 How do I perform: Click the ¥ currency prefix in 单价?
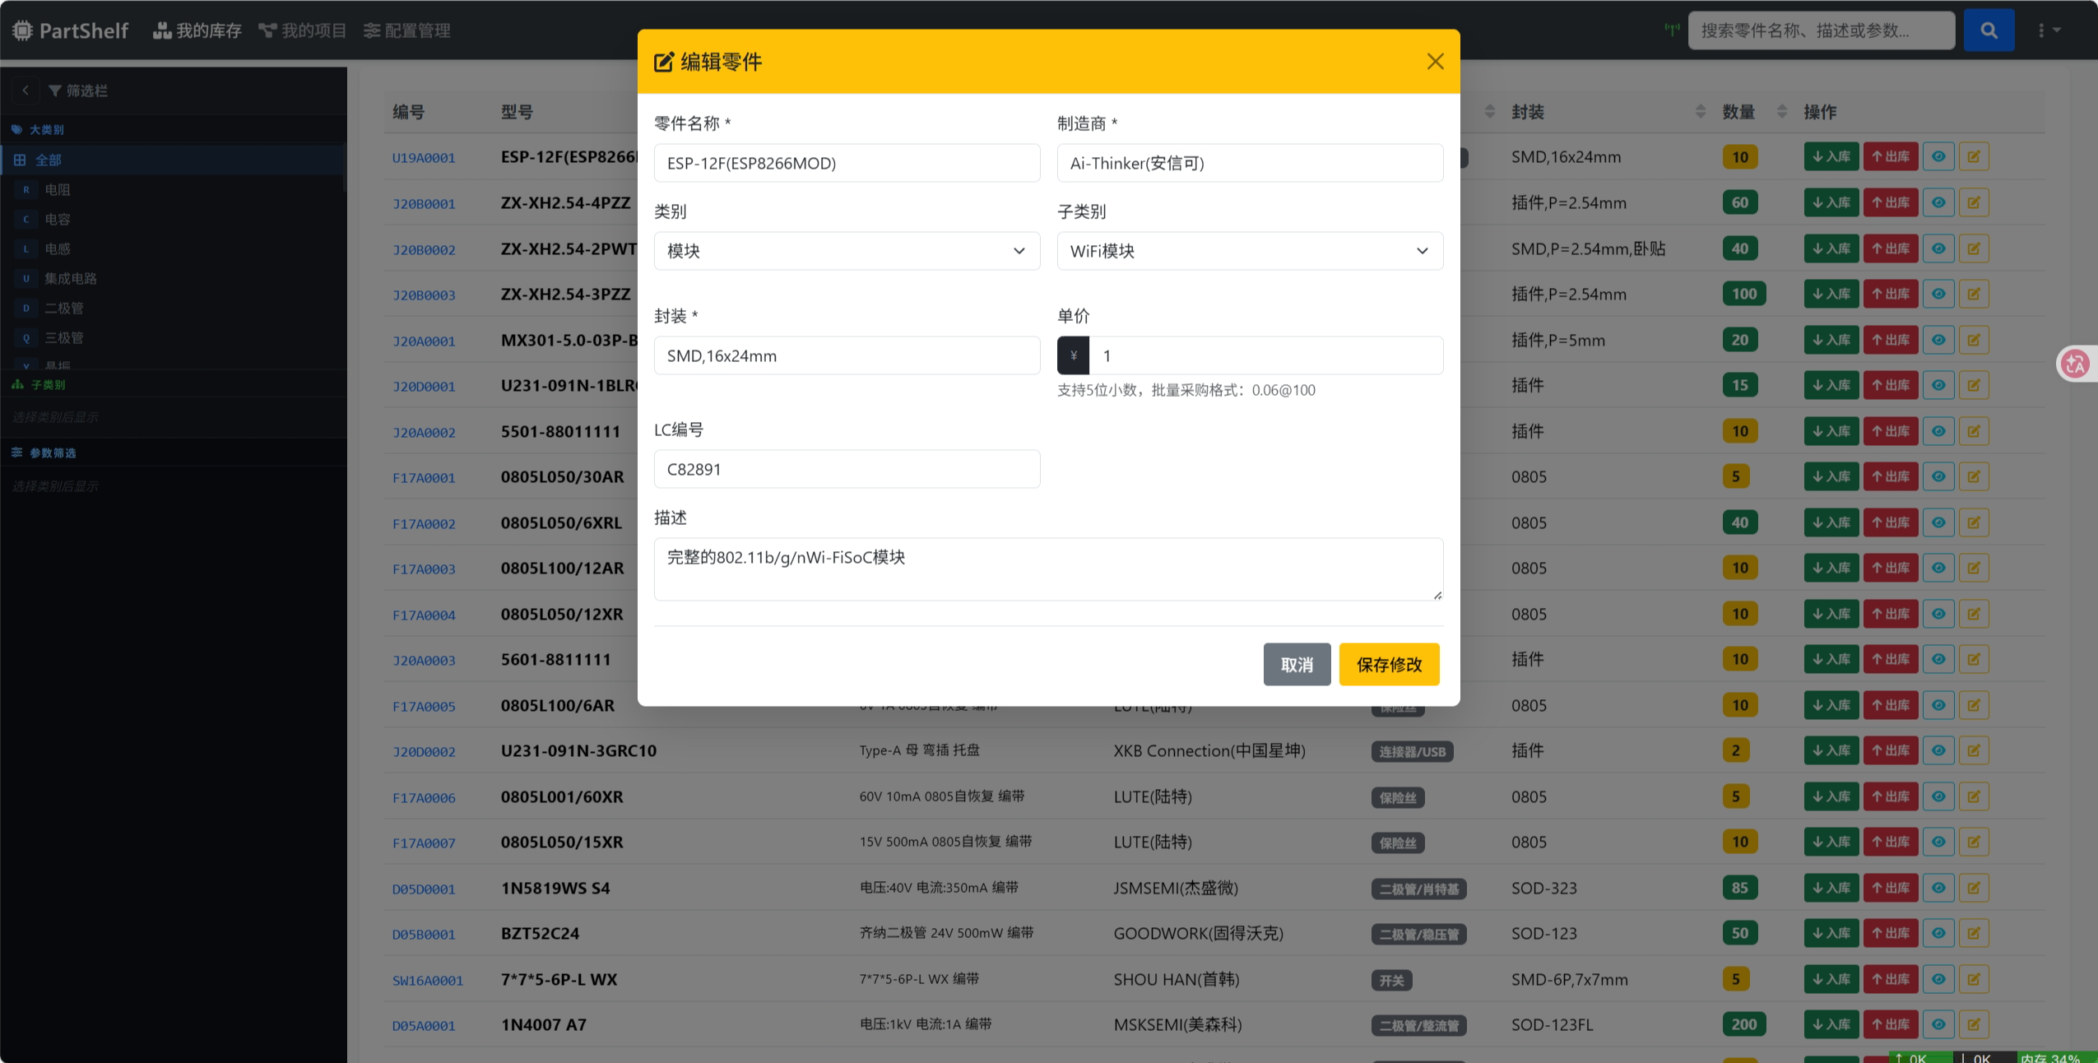(1073, 355)
